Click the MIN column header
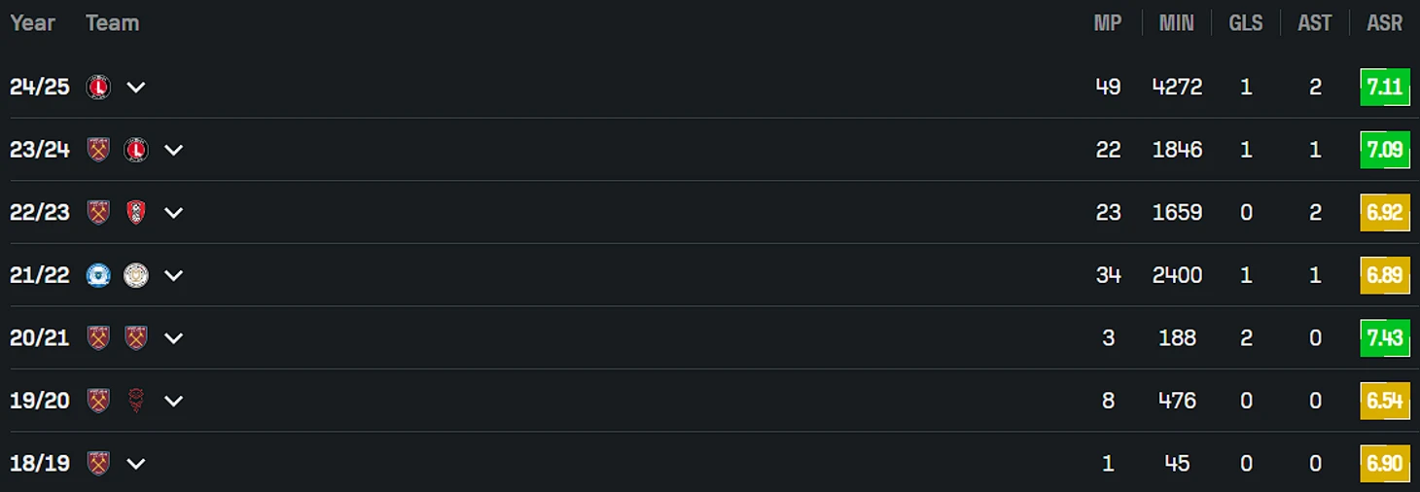This screenshot has height=492, width=1420. click(x=1176, y=23)
